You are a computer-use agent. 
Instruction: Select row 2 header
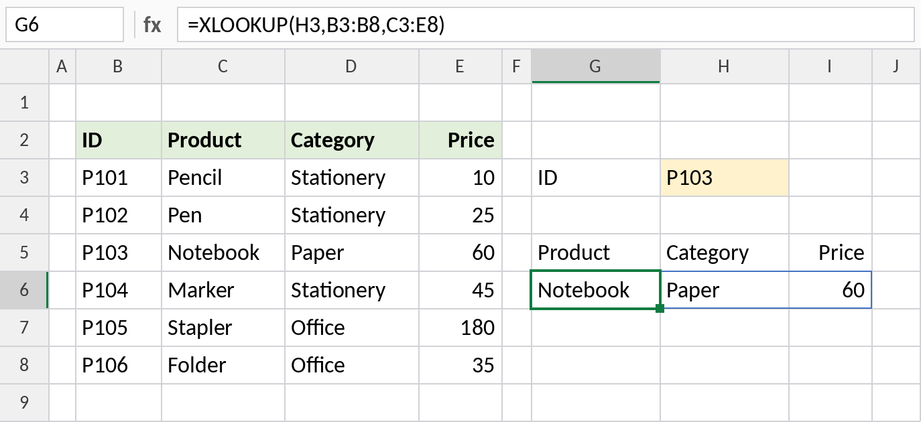coord(25,140)
